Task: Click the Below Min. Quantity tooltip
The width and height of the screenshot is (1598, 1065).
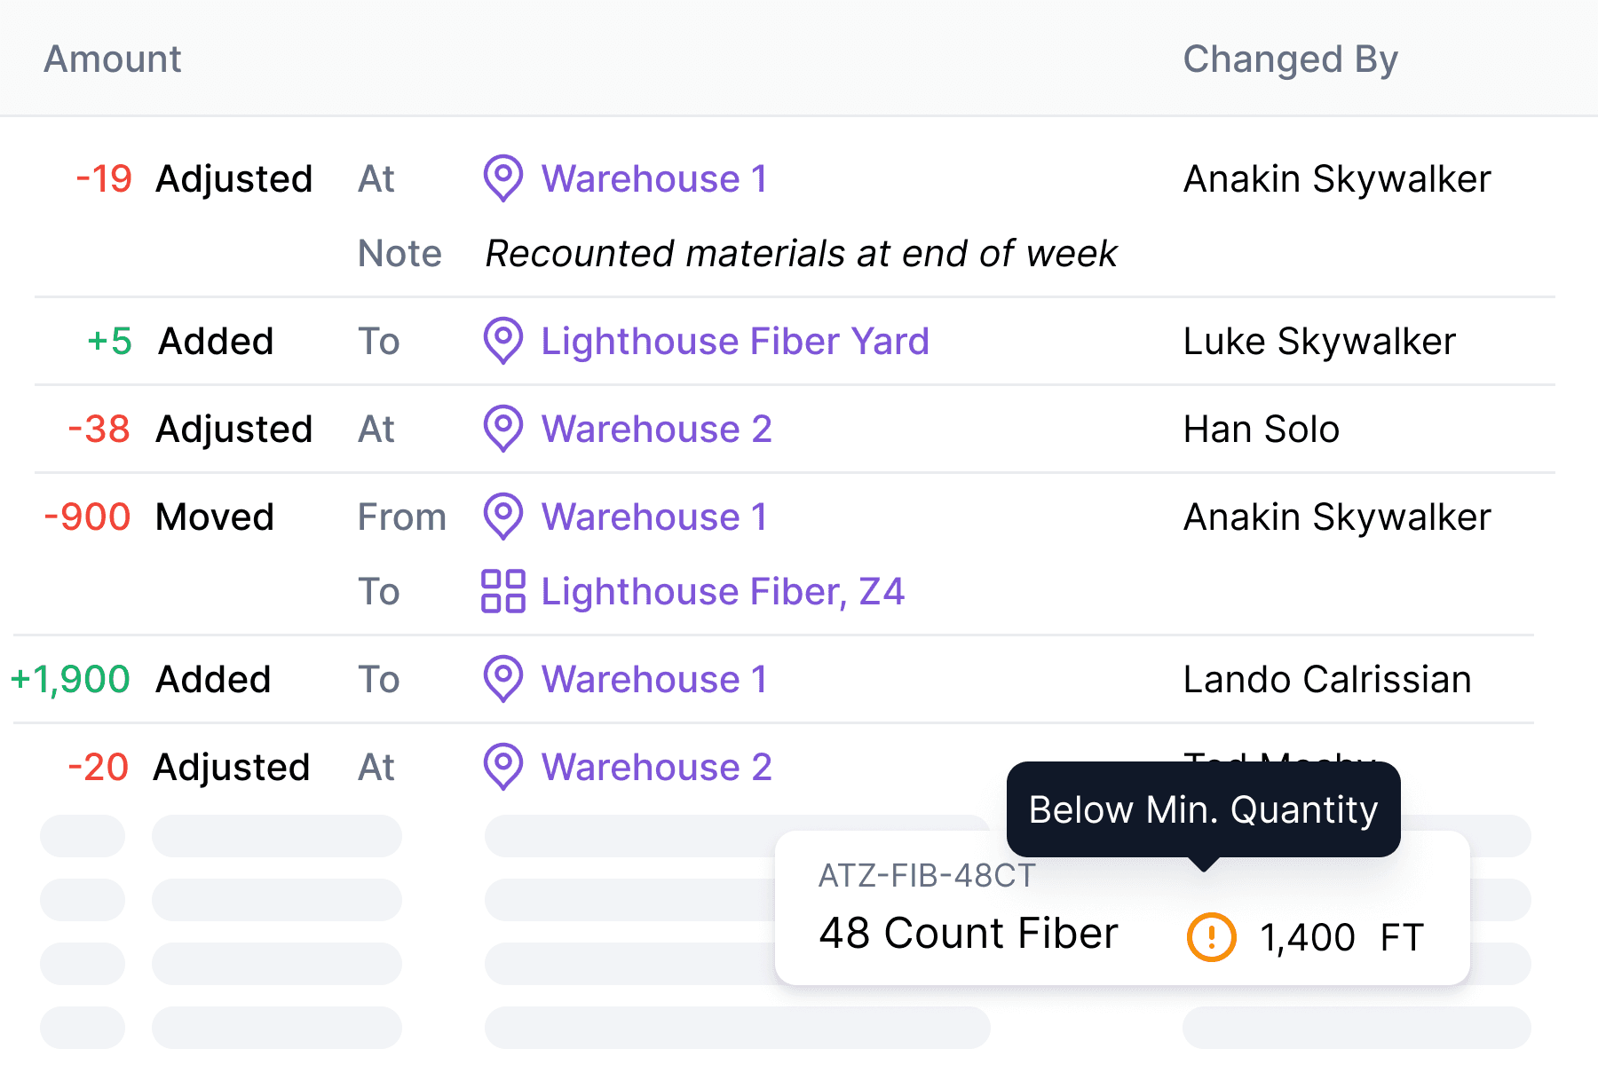Action: click(x=1203, y=809)
